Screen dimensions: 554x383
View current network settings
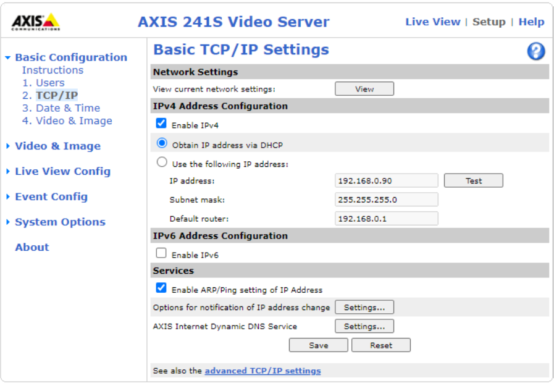pos(364,88)
